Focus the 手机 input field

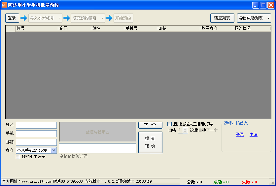click(36, 134)
